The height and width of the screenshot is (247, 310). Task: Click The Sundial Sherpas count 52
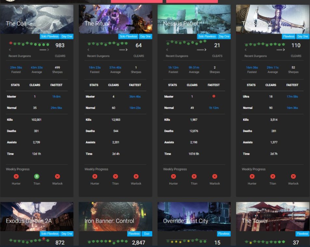[x=293, y=68]
